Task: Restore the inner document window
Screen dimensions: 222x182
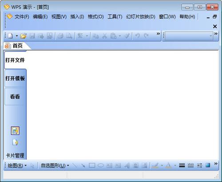Action: point(215,16)
